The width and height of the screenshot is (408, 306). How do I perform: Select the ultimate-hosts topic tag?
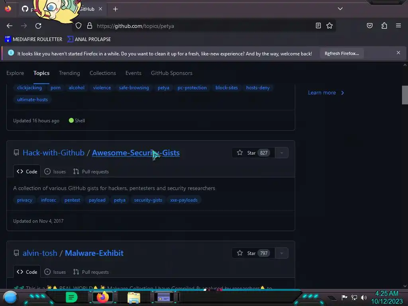(x=32, y=100)
